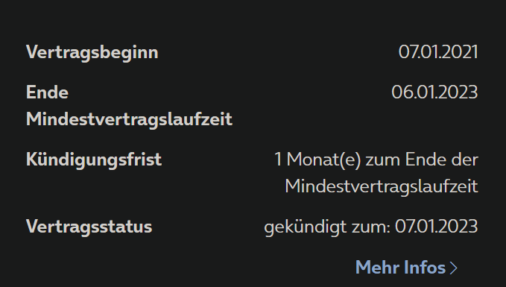Click the contract start date 07.01.2021
This screenshot has width=506, height=287.
pyautogui.click(x=438, y=52)
